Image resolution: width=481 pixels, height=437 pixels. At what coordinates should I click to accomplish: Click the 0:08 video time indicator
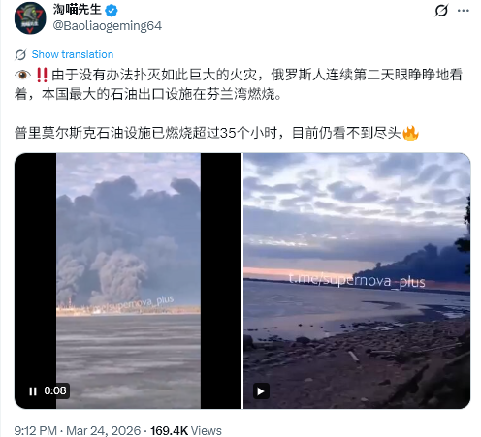(x=55, y=390)
